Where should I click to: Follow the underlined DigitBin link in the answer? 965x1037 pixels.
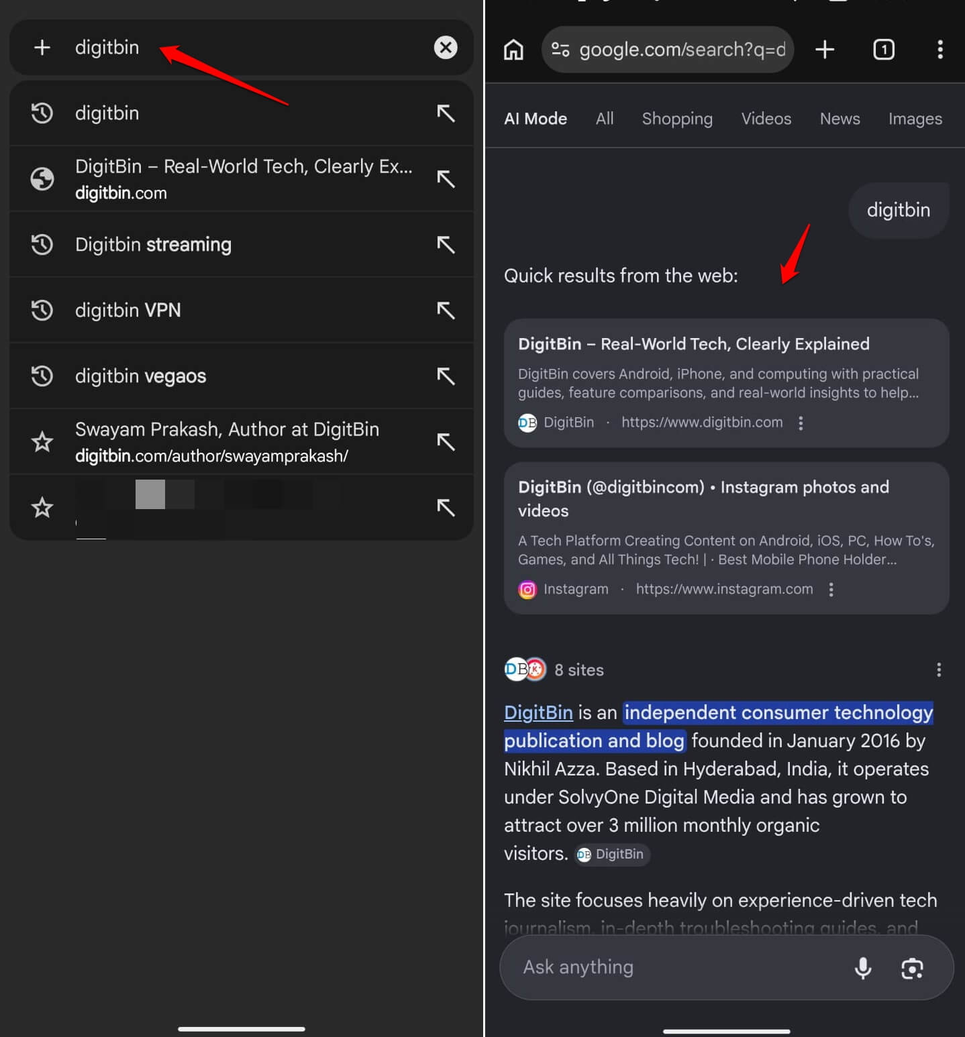tap(538, 712)
